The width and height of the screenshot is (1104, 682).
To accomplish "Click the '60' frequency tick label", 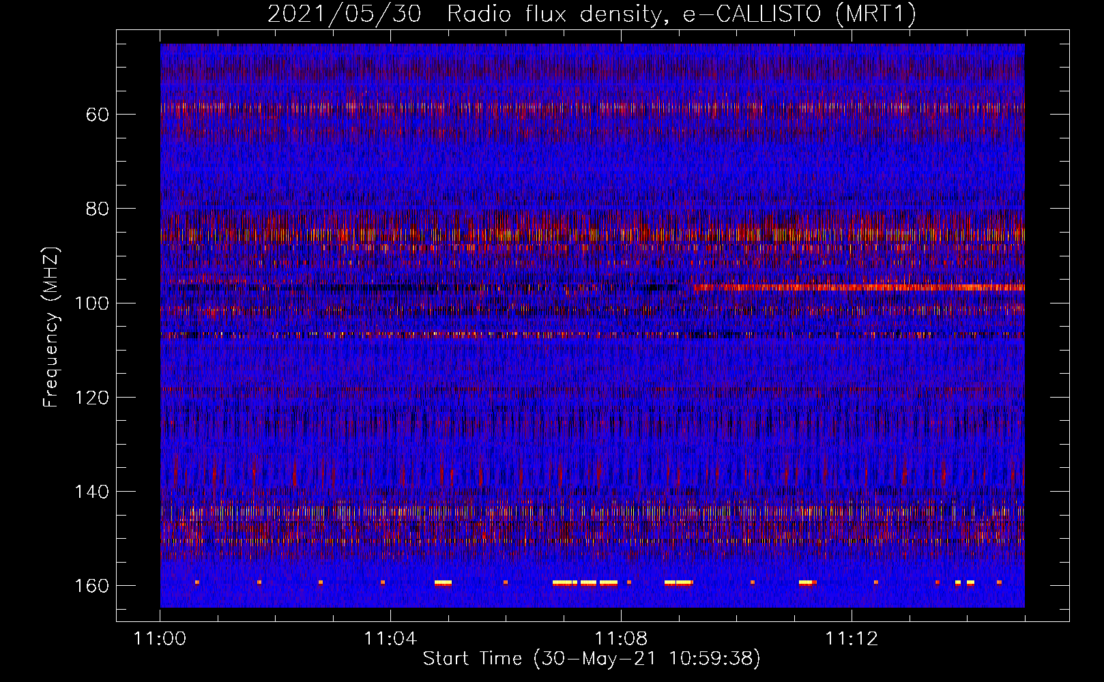I will point(98,115).
